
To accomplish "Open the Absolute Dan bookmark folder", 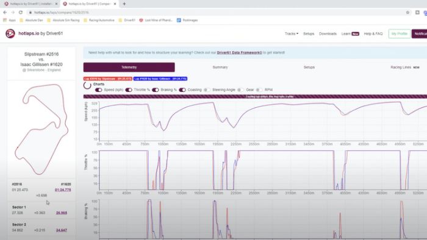I will click(31, 20).
